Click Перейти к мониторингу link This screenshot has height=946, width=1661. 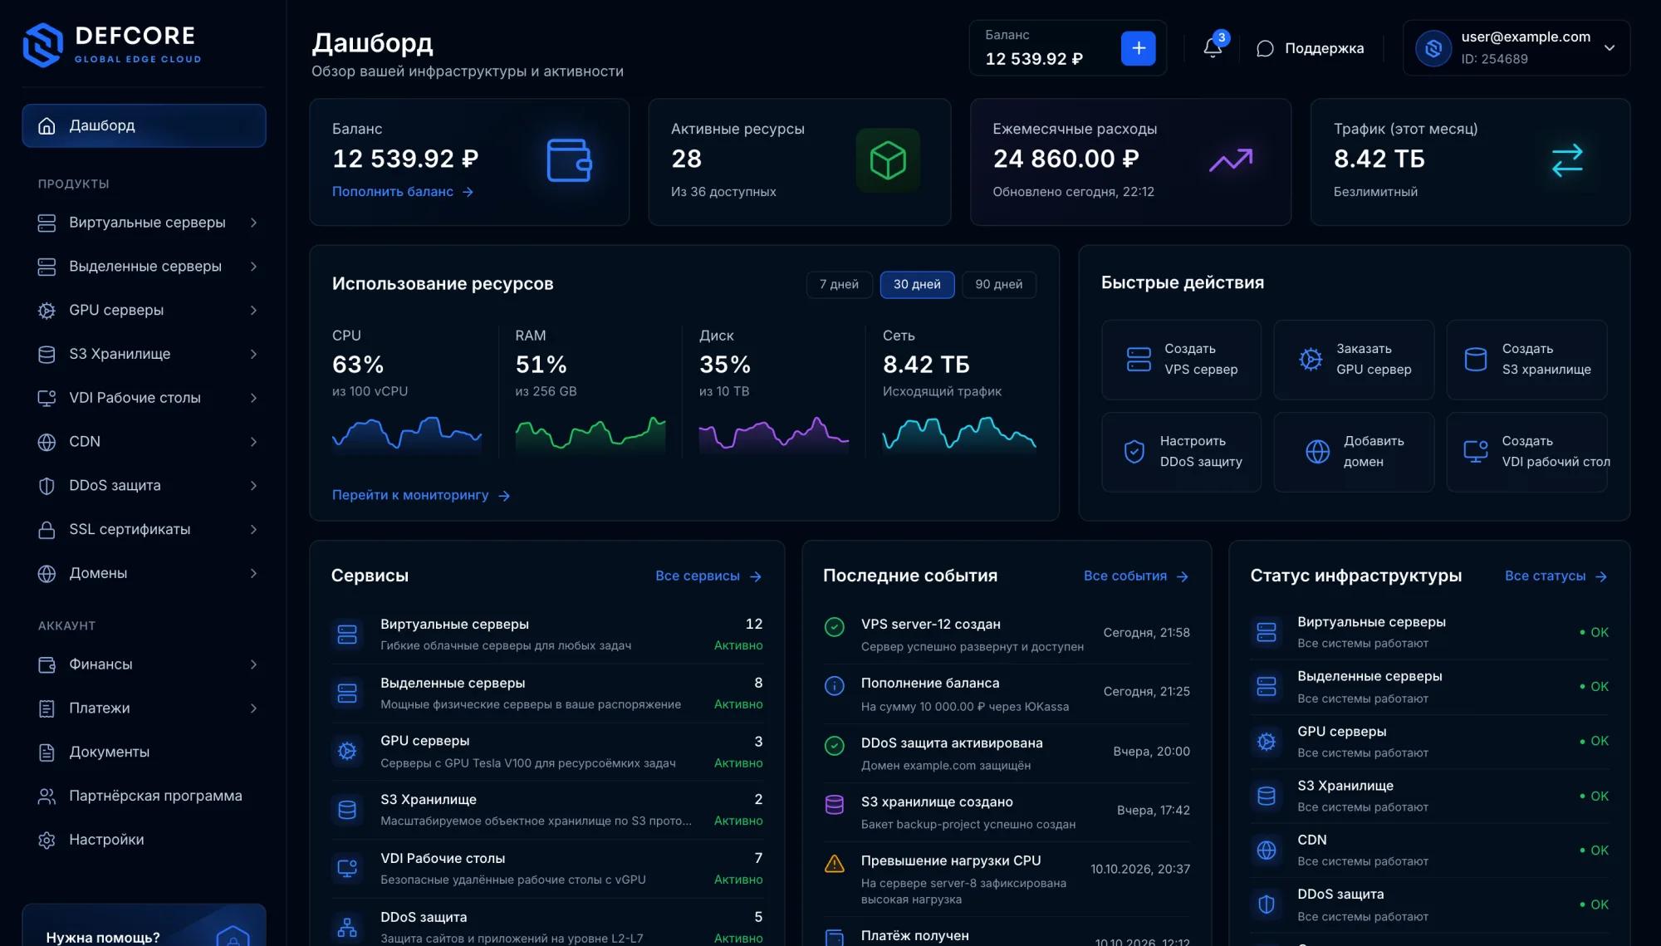coord(420,495)
